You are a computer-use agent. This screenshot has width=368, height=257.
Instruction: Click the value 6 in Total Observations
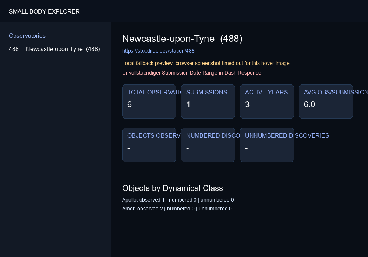coord(130,104)
